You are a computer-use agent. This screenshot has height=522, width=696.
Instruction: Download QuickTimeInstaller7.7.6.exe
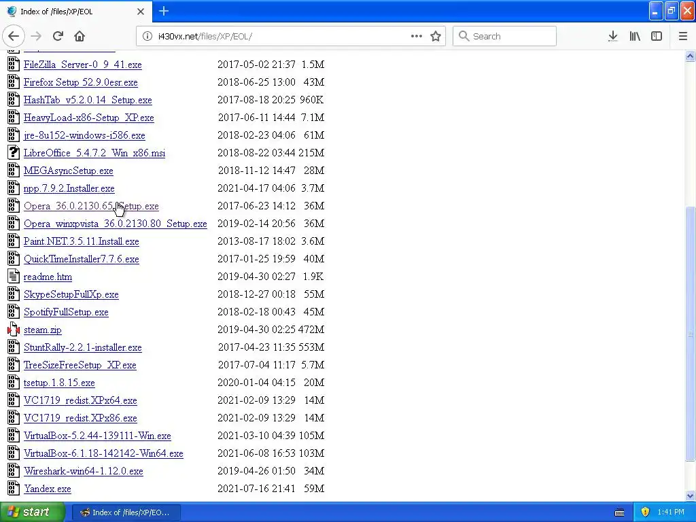(82, 259)
